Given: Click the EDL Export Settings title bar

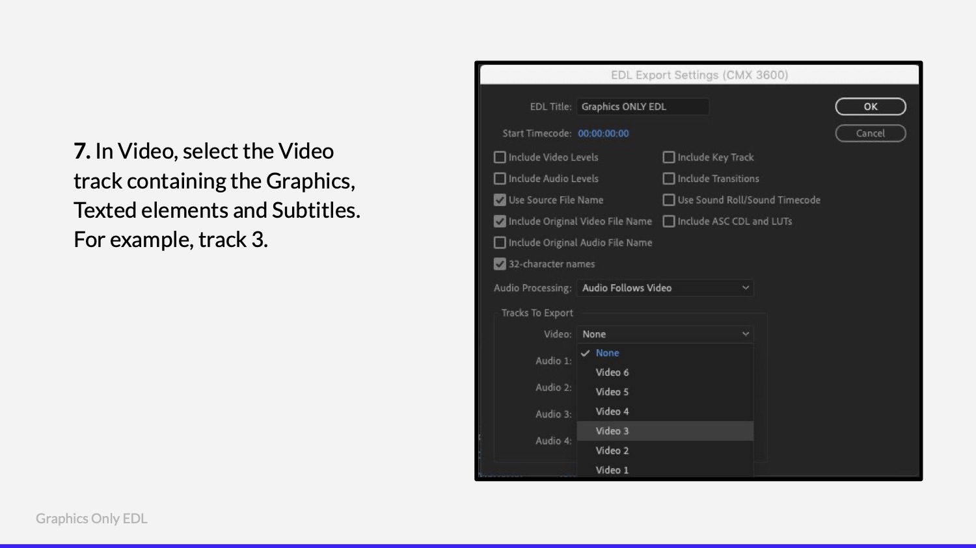Looking at the screenshot, I should click(x=699, y=75).
